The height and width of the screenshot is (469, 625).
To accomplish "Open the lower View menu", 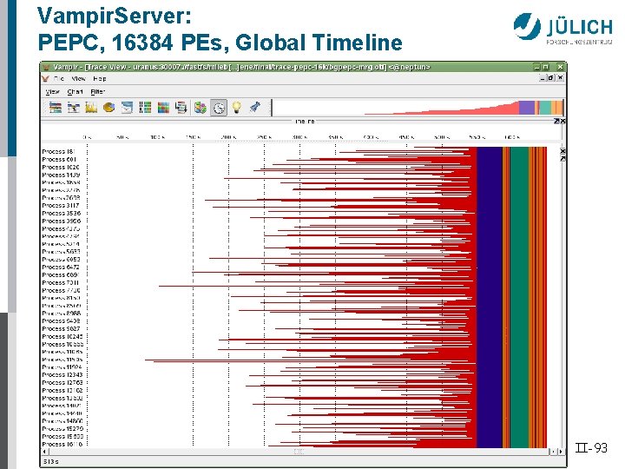I will tap(52, 92).
